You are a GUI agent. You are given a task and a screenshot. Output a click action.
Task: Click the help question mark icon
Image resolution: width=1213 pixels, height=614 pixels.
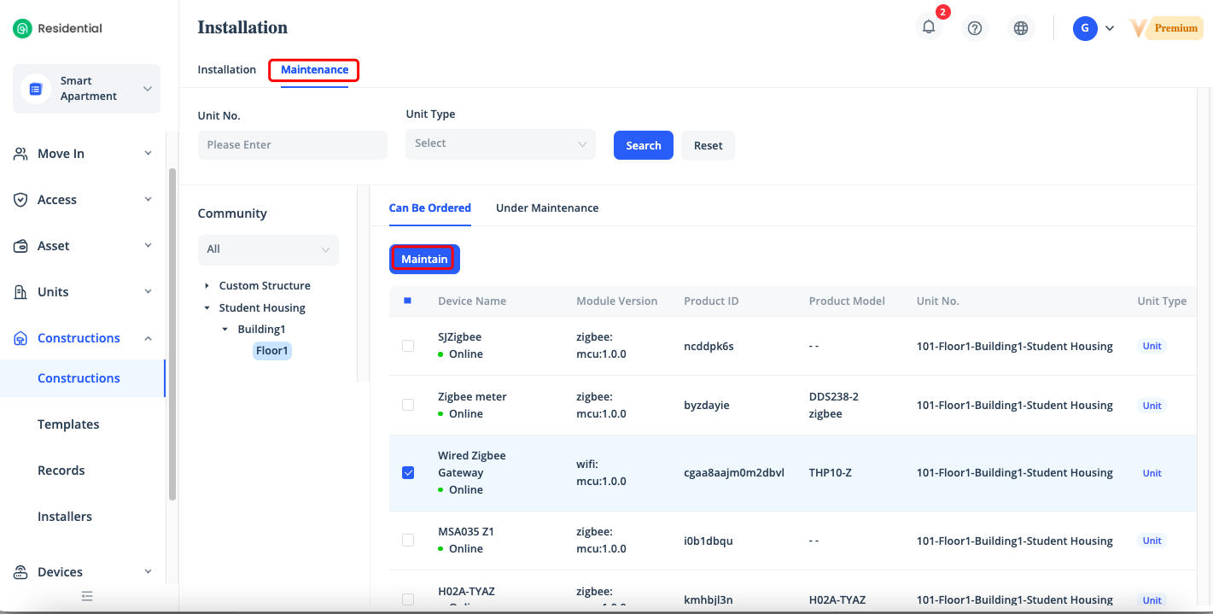click(x=975, y=28)
